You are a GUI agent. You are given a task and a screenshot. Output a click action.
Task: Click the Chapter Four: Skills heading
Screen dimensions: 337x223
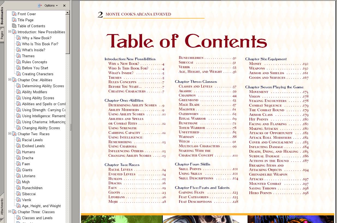pos(192,164)
